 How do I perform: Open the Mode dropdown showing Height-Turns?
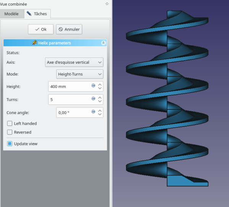point(80,74)
